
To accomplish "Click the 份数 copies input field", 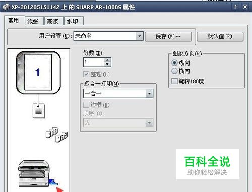I will (x=94, y=62).
